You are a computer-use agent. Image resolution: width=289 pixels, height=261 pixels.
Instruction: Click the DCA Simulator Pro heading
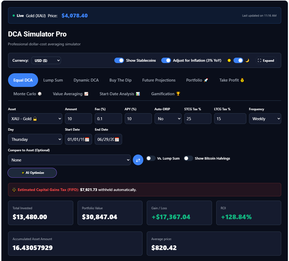click(x=37, y=34)
